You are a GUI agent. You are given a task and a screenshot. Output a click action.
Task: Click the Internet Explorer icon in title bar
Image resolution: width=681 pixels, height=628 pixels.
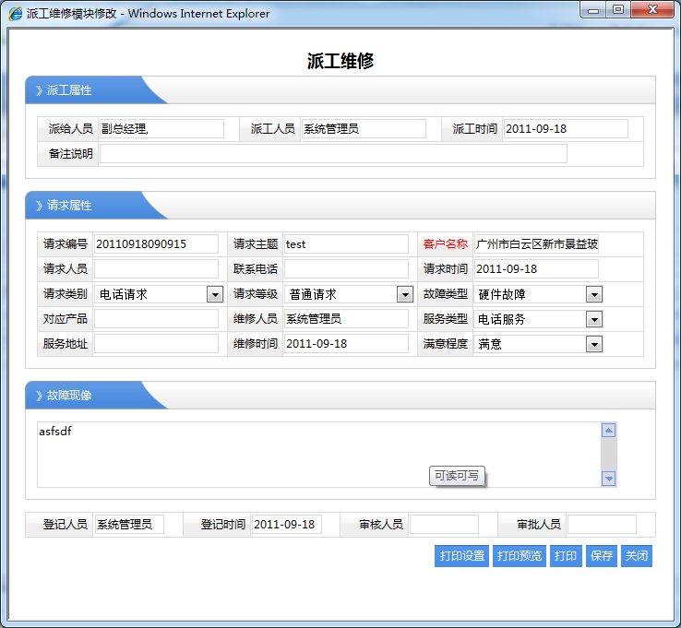click(x=15, y=13)
